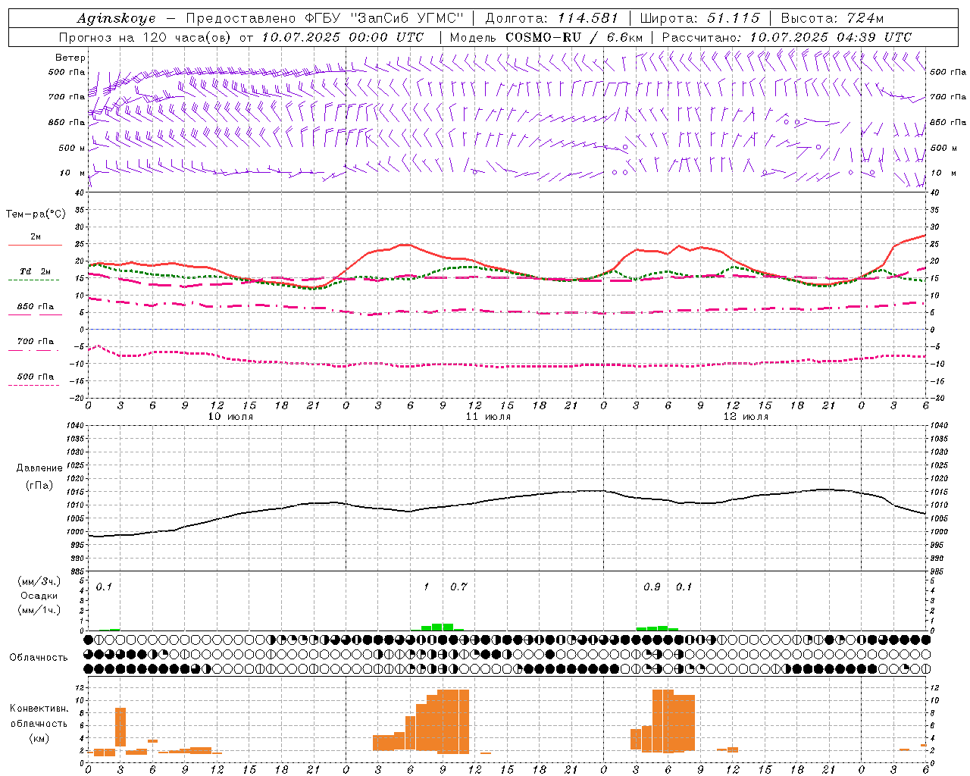The image size is (970, 776).
Task: Click the Осадки precipitation label
Action: 39,596
